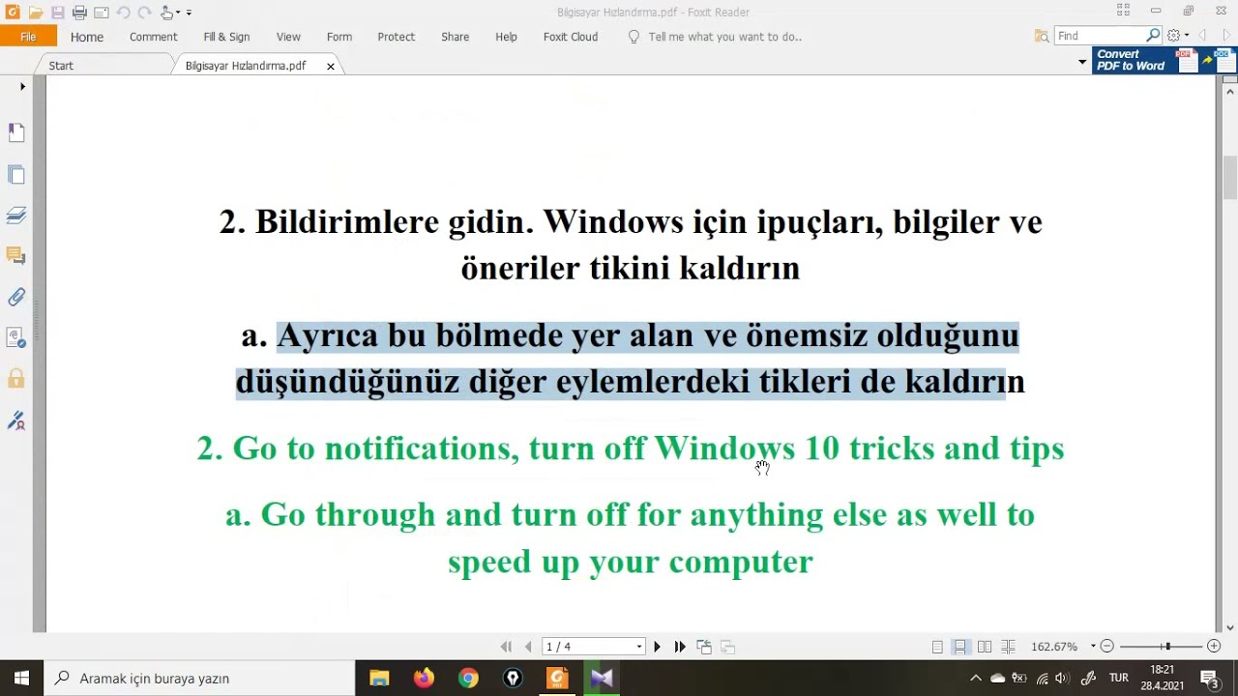Open the Customize Quick Access Toolbar arrow

pos(189,13)
